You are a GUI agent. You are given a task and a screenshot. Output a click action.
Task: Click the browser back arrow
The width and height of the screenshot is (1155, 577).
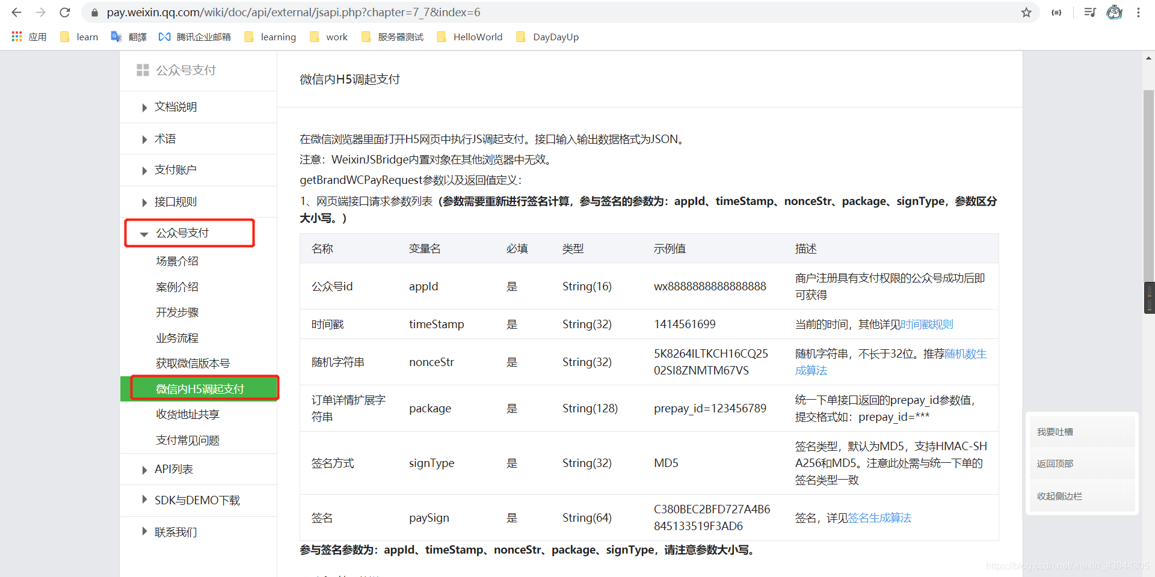pyautogui.click(x=16, y=12)
